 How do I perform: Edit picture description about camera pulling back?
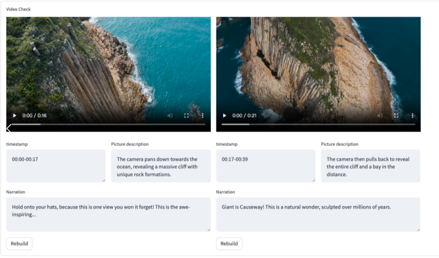point(371,166)
